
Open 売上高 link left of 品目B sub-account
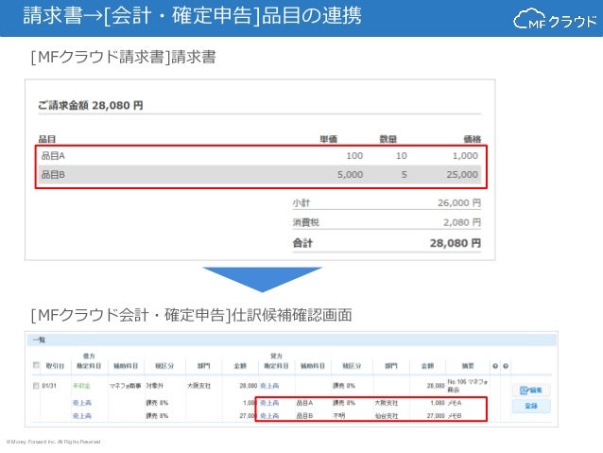[269, 416]
